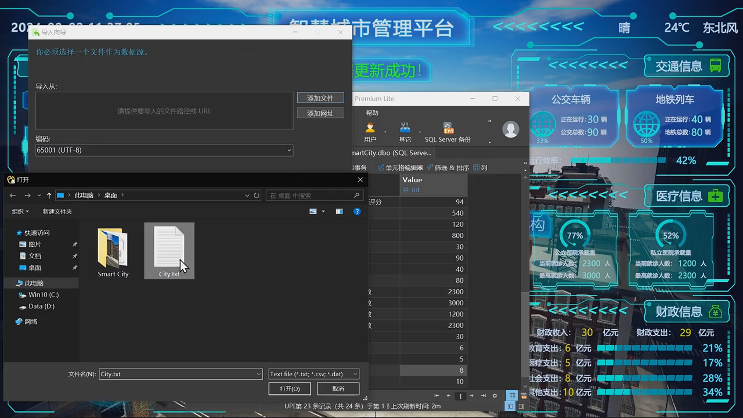
Task: Click the 添加文件 button
Action: 320,98
